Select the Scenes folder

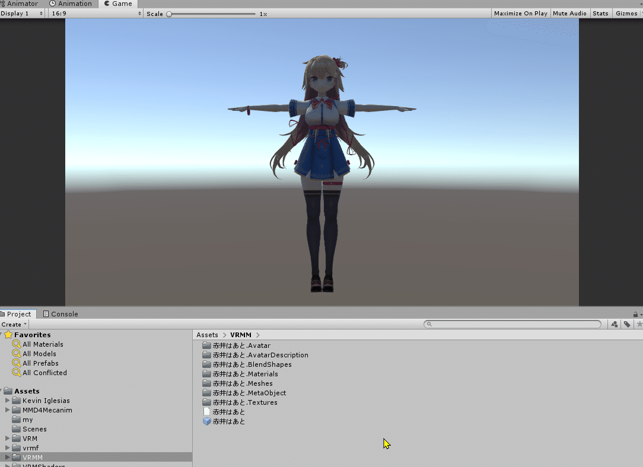(x=34, y=429)
